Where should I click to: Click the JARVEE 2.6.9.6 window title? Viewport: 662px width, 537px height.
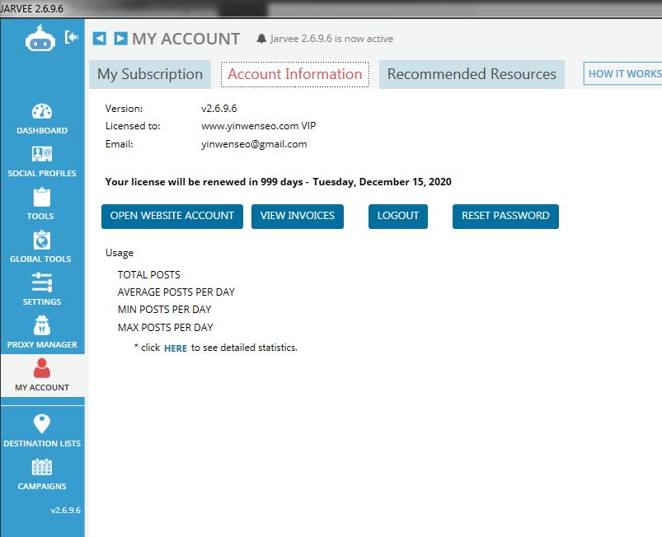click(x=31, y=9)
